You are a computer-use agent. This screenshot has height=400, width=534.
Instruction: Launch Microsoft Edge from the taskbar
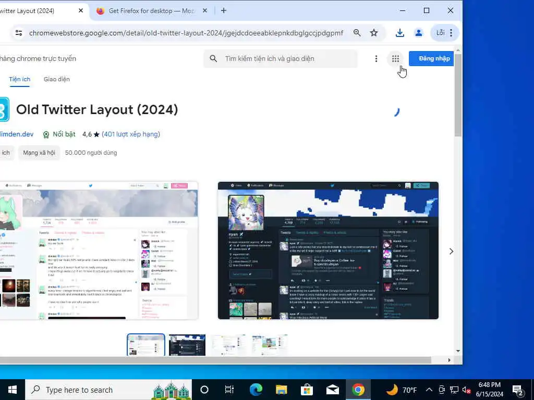[x=256, y=390]
